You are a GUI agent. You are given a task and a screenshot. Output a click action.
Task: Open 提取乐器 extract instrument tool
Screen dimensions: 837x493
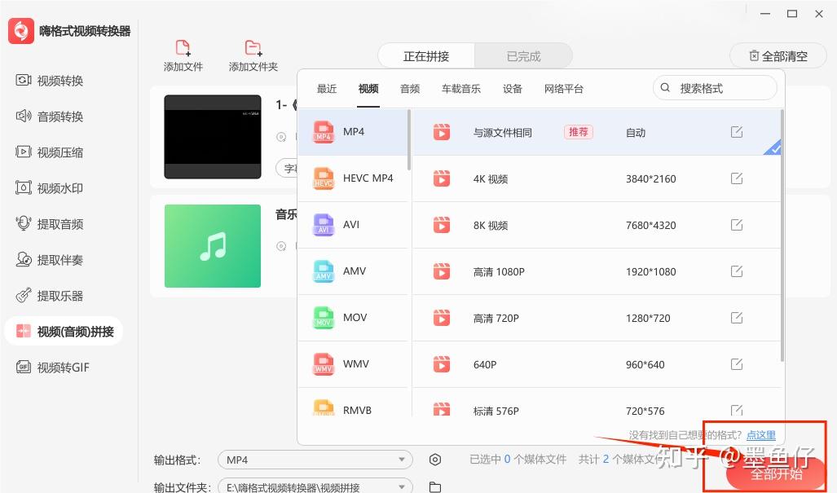tap(50, 296)
